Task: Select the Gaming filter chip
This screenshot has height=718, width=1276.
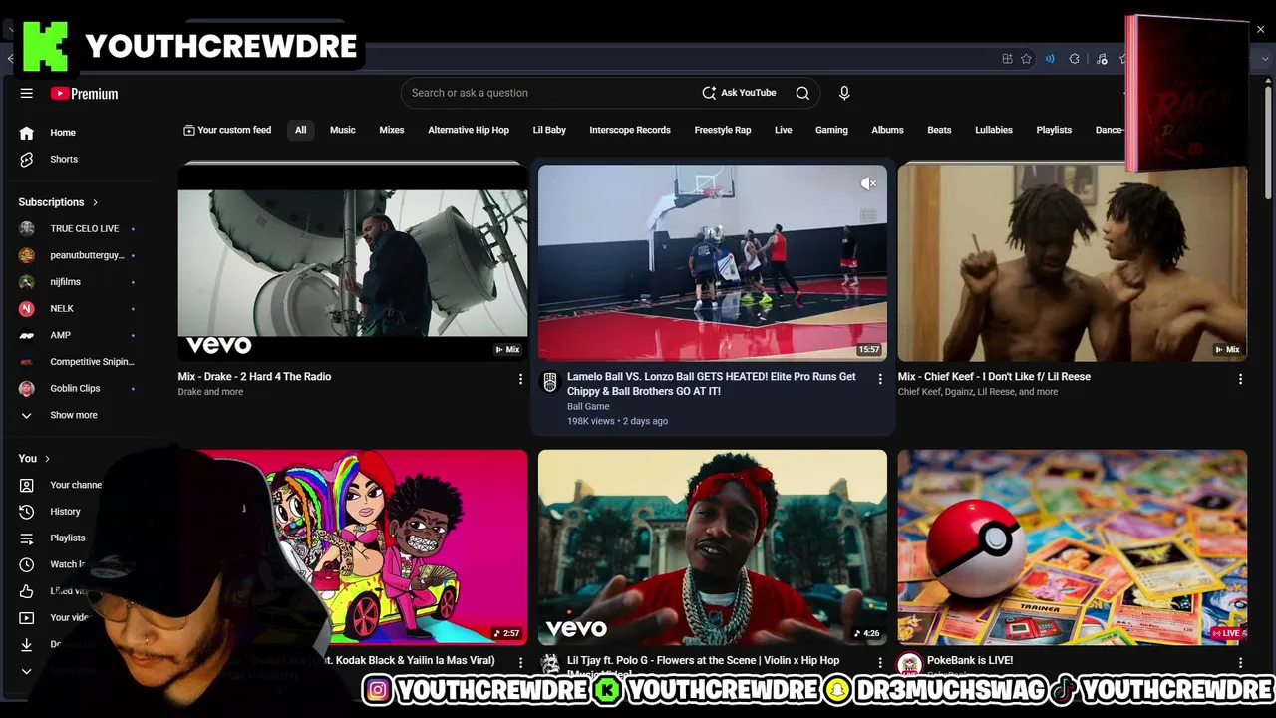Action: (x=831, y=130)
